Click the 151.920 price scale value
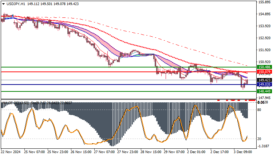 point(265,50)
